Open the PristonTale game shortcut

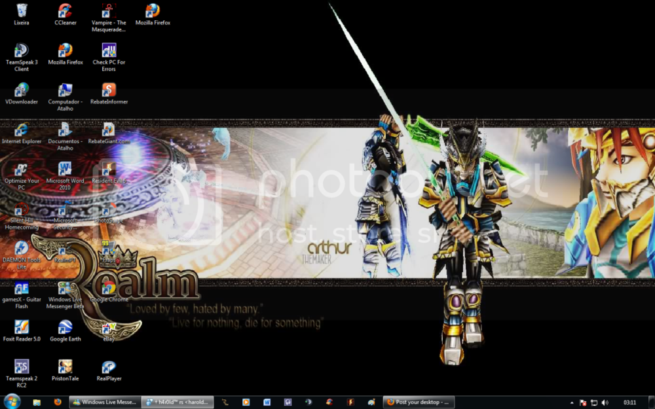pos(65,367)
